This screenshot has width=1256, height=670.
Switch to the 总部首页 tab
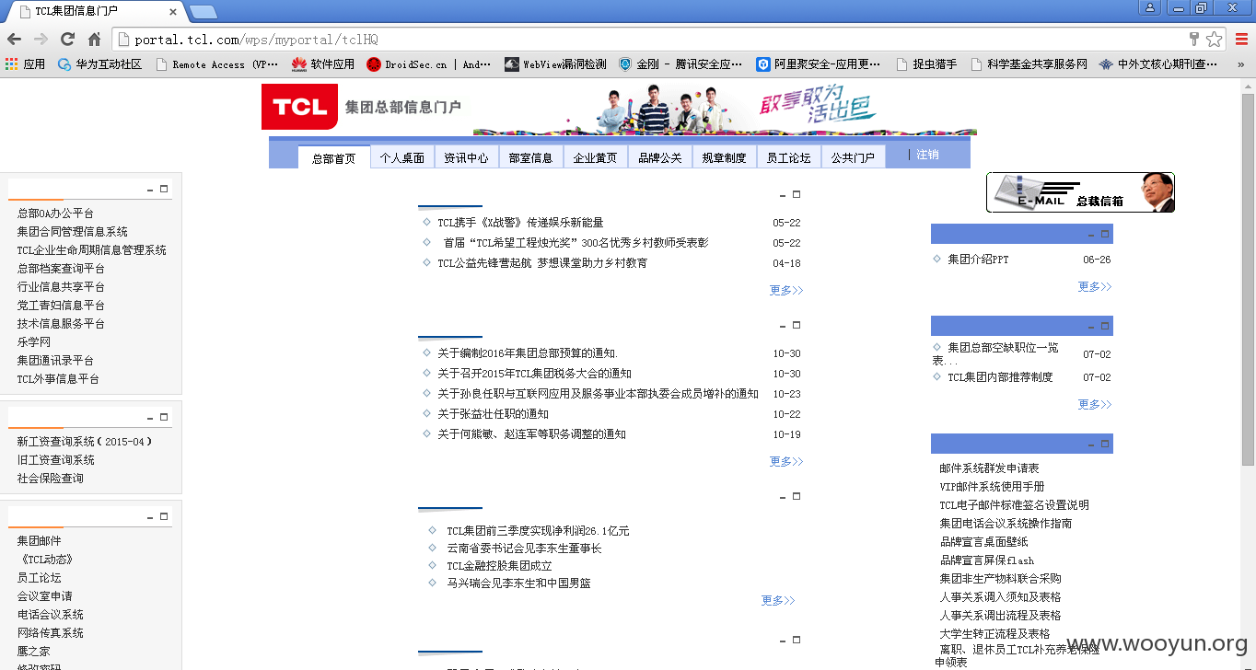coord(333,157)
